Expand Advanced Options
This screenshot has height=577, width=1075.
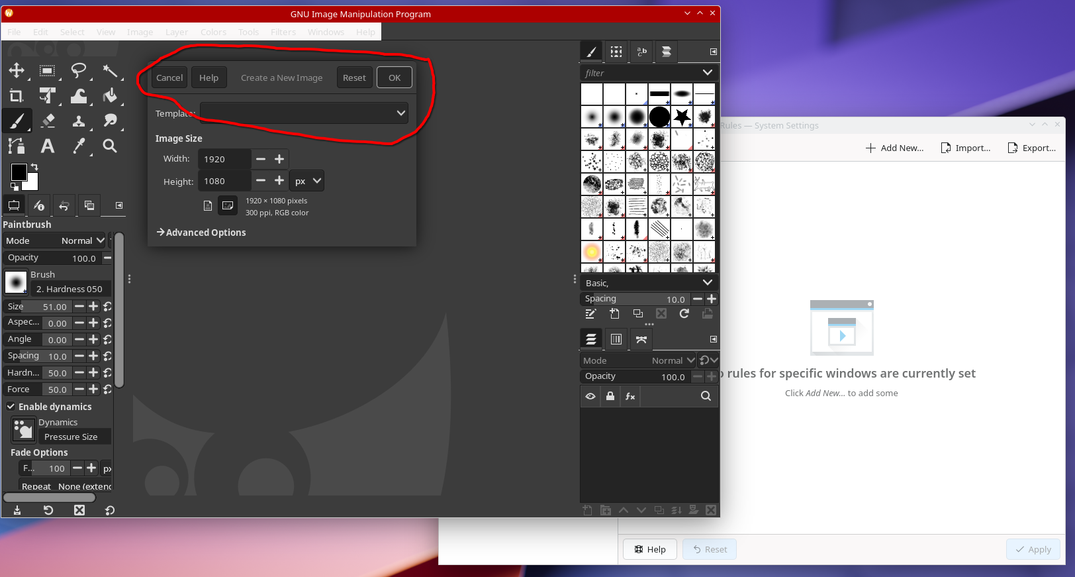[x=201, y=233]
